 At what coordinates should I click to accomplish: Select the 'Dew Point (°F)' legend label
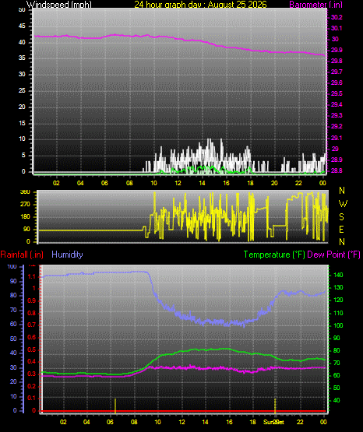[333, 255]
